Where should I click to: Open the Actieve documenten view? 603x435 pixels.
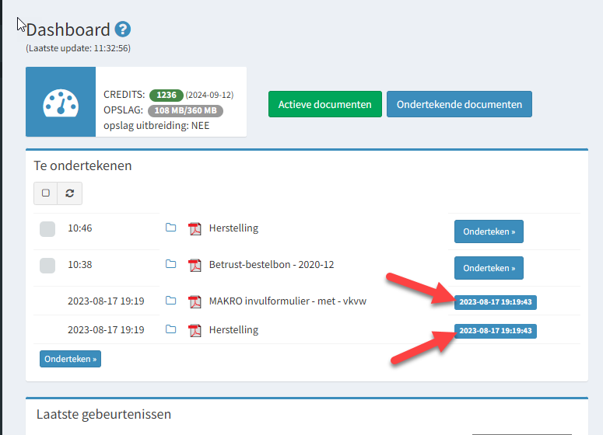click(x=325, y=104)
